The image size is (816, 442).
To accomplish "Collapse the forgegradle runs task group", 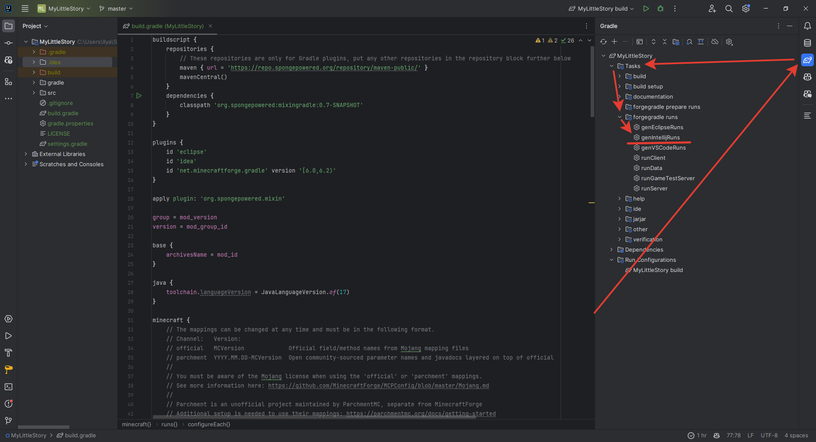I will [x=620, y=117].
